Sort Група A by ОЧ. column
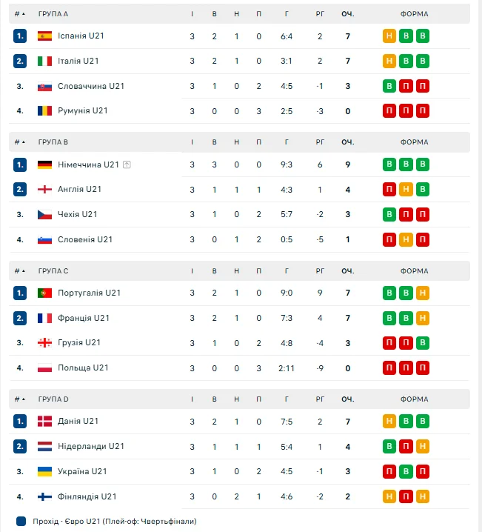482x532 pixels. (347, 14)
